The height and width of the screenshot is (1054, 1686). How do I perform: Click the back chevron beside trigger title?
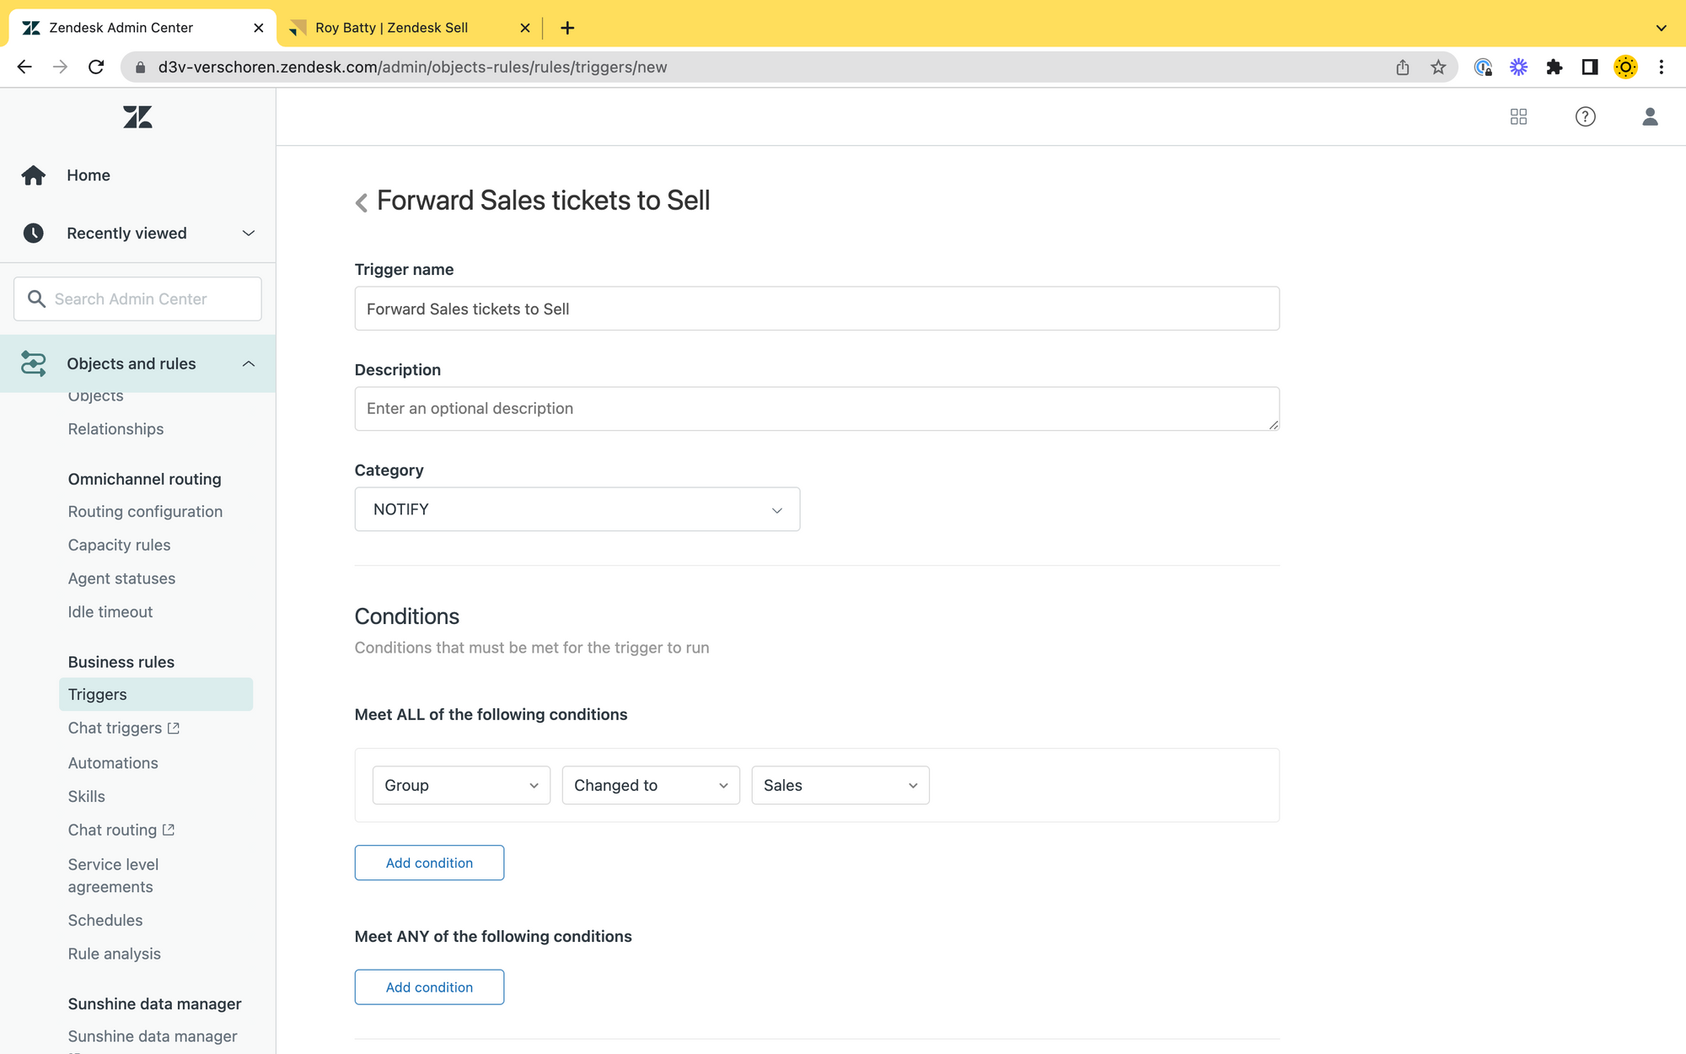pos(362,202)
